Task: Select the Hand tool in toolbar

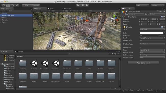Action: pos(4,5)
